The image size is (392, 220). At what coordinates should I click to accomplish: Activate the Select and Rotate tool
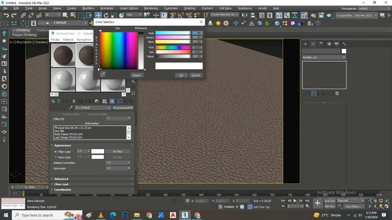click(x=106, y=15)
